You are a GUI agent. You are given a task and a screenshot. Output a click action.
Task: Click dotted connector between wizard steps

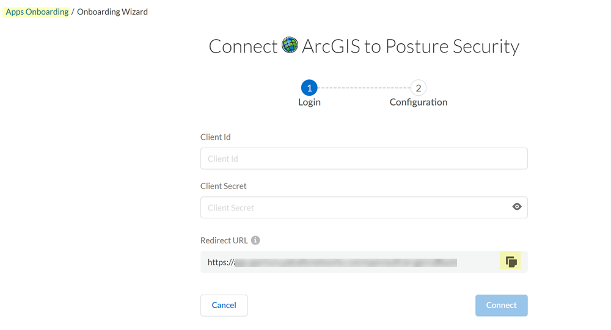click(x=364, y=88)
